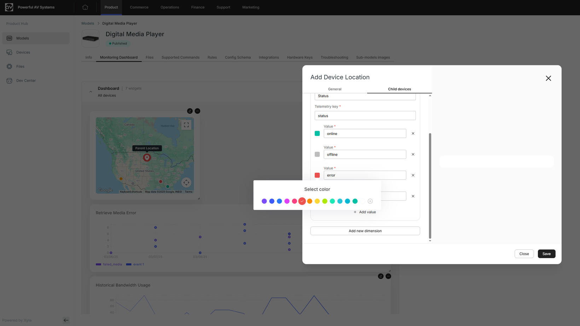This screenshot has height=326, width=580.
Task: Click Add value
Action: (365, 212)
